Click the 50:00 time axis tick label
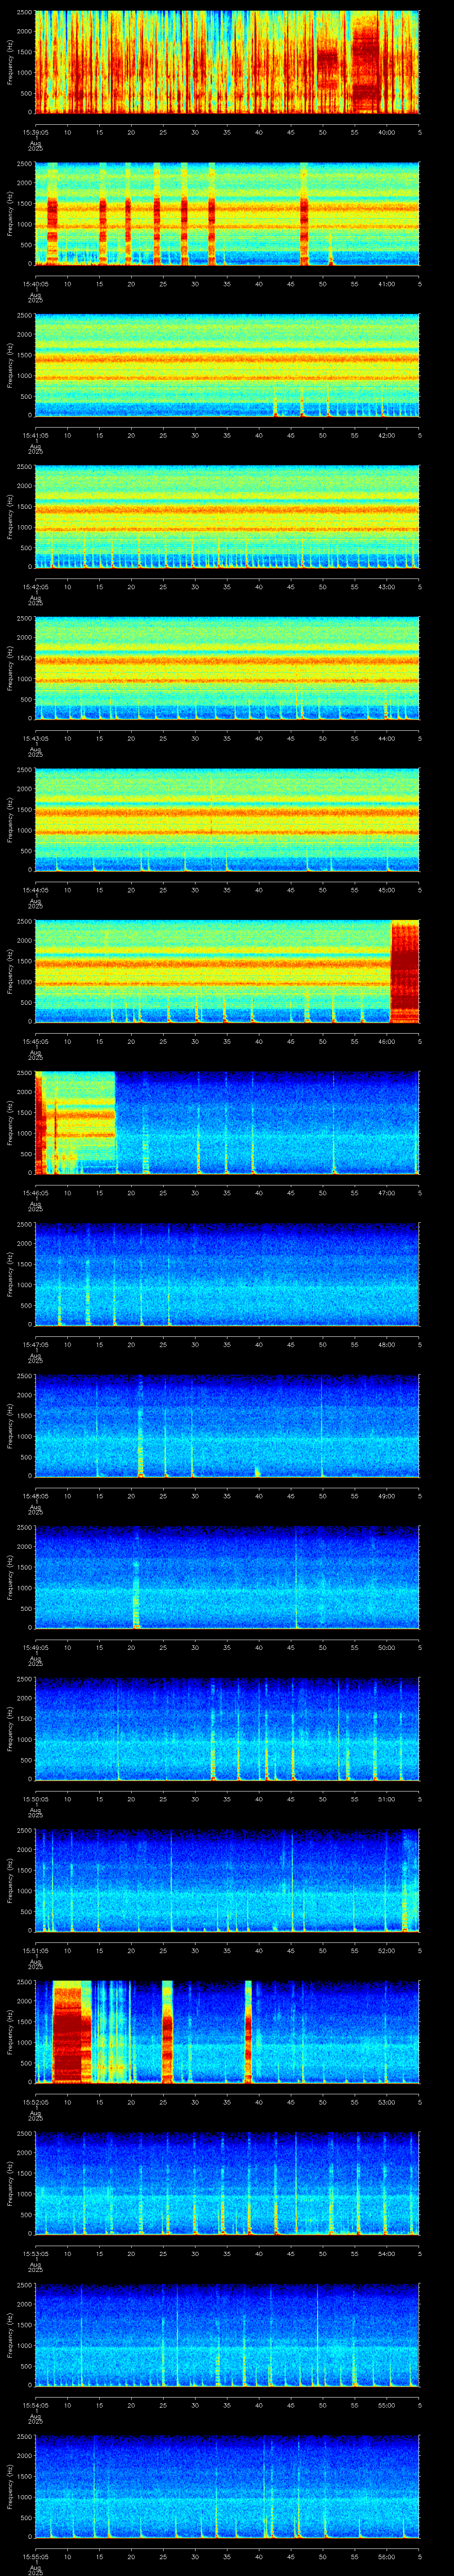Image resolution: width=454 pixels, height=2576 pixels. click(386, 1647)
